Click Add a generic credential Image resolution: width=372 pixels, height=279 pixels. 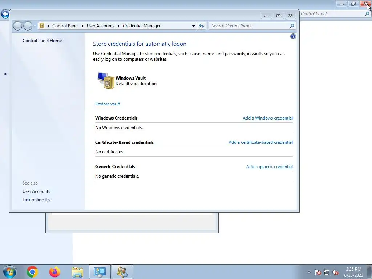pyautogui.click(x=270, y=166)
